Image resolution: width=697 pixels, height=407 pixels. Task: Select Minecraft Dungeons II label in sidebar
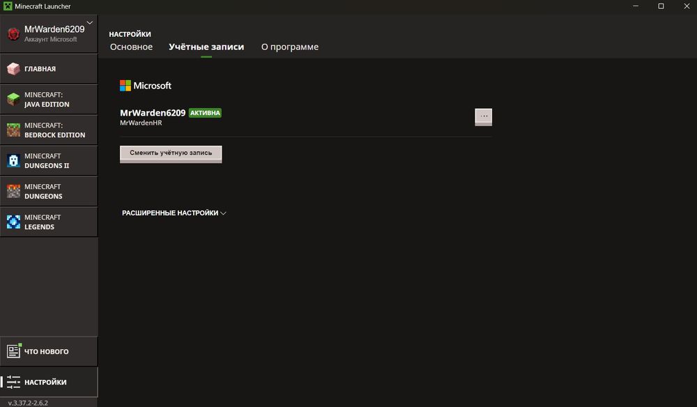[47, 161]
